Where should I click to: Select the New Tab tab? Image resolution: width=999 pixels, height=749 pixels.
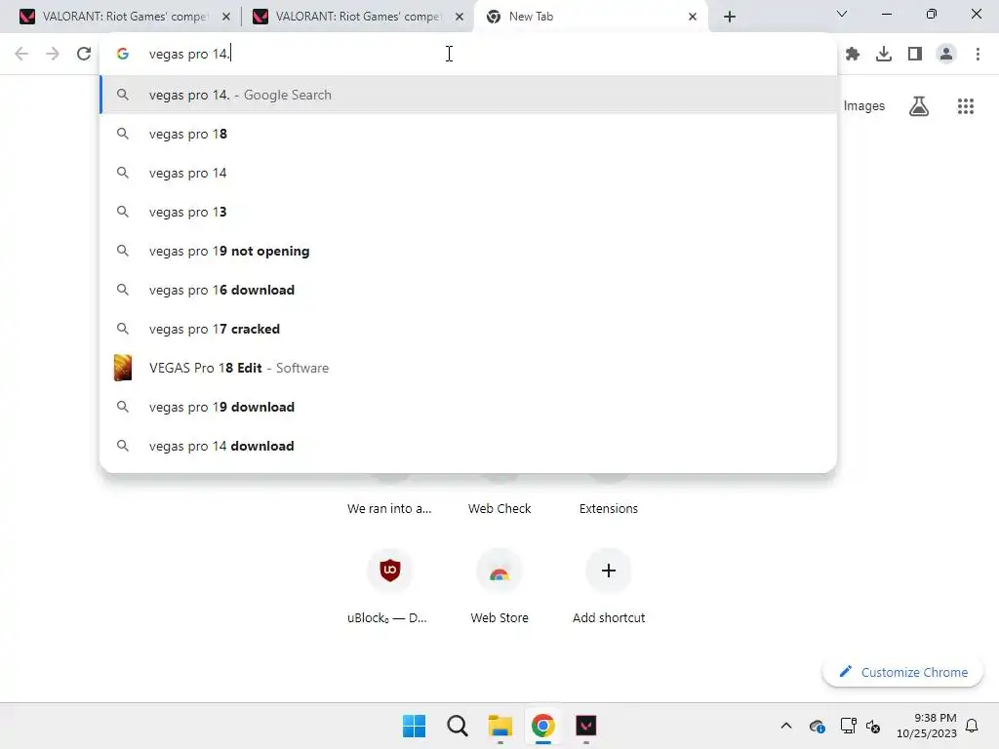[x=590, y=17]
